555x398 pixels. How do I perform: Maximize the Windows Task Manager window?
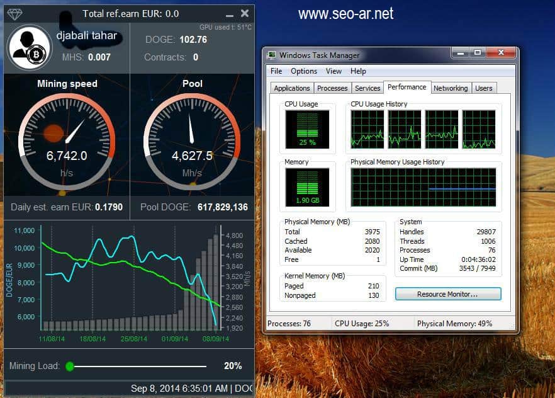click(478, 53)
